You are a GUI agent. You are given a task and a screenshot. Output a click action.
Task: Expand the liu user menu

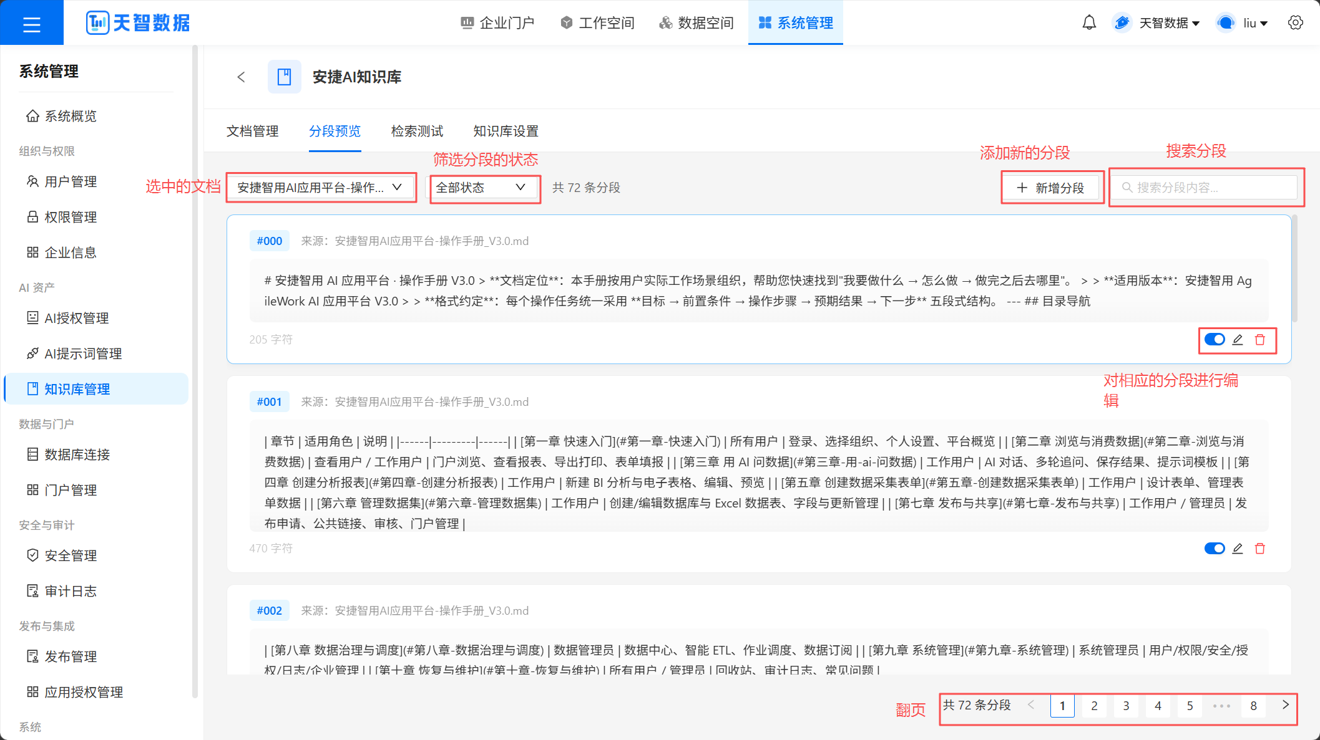click(x=1255, y=23)
